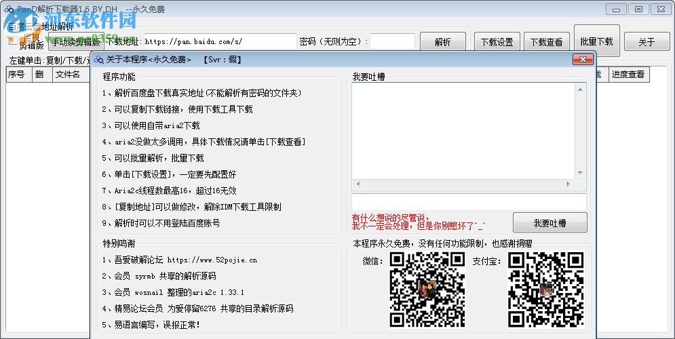Minimize the PanD main window
675x339 pixels.
pyautogui.click(x=617, y=9)
